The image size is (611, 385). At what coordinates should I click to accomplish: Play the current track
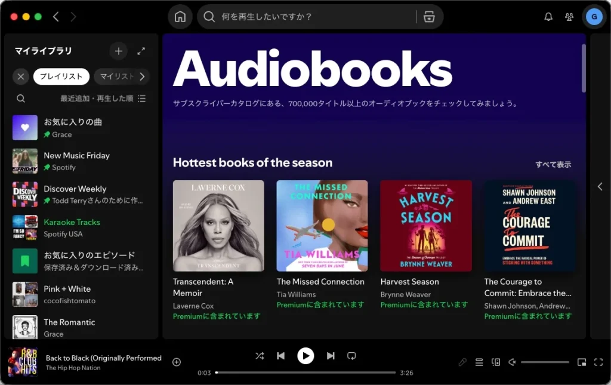pos(305,356)
